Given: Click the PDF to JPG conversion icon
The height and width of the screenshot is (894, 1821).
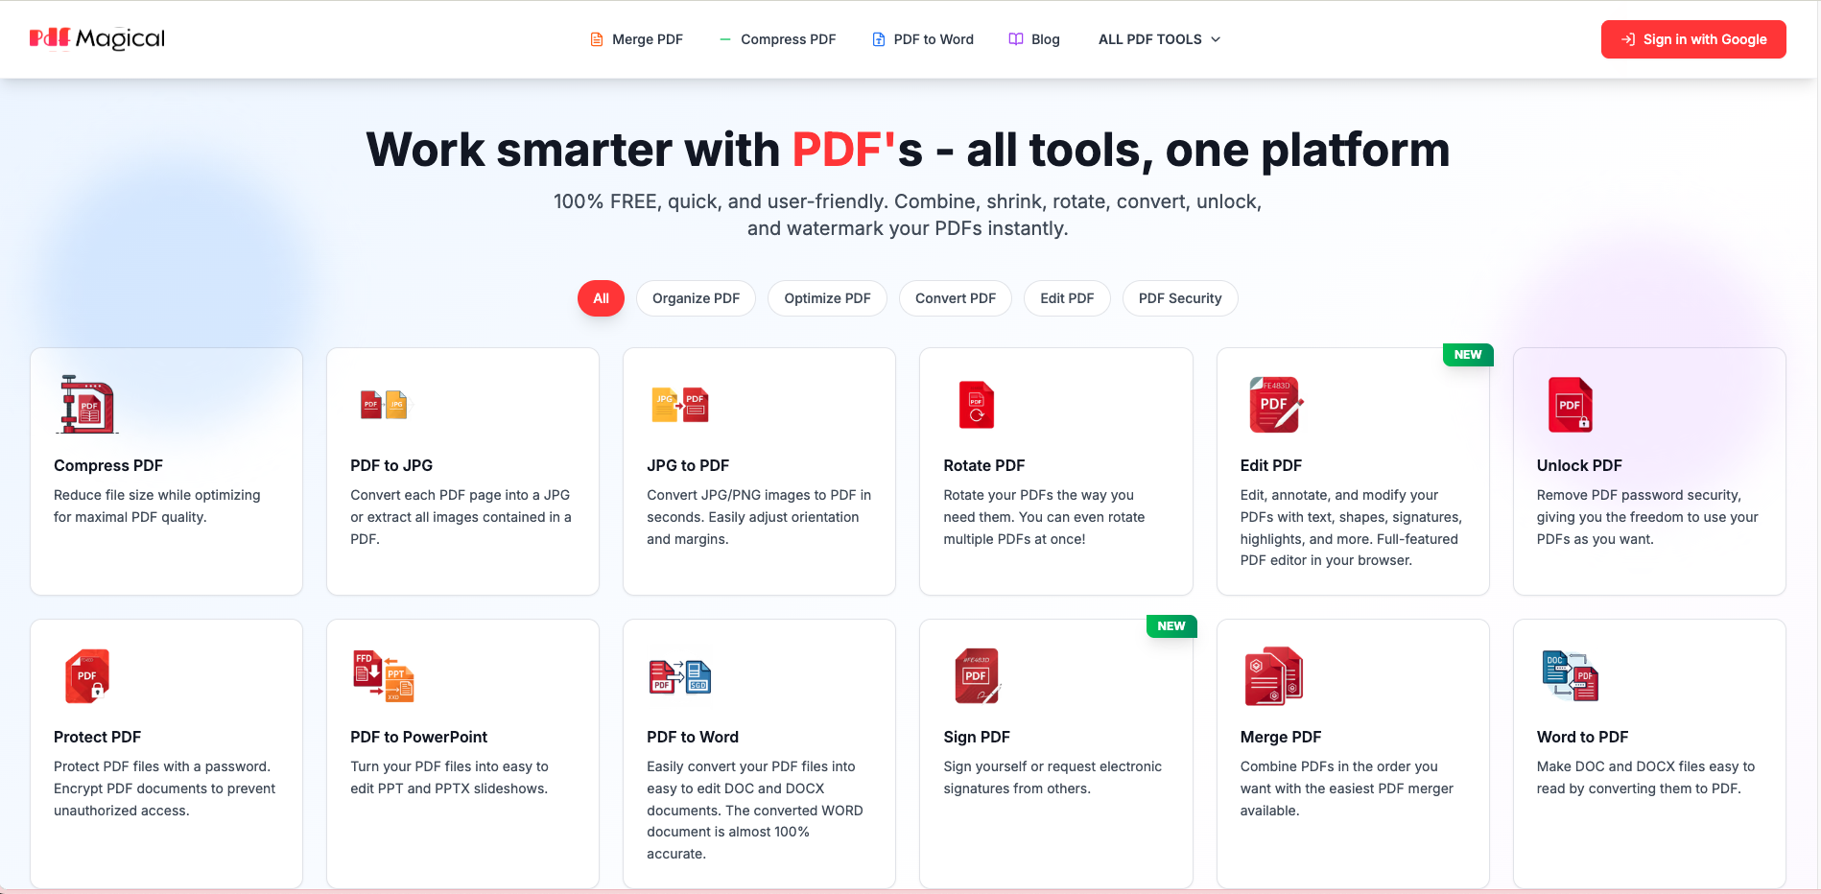Looking at the screenshot, I should click(384, 404).
